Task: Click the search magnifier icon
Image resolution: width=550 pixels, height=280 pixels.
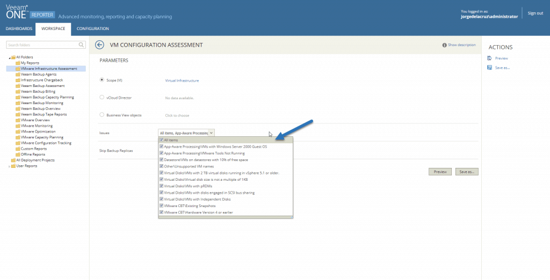Action: coord(82,45)
